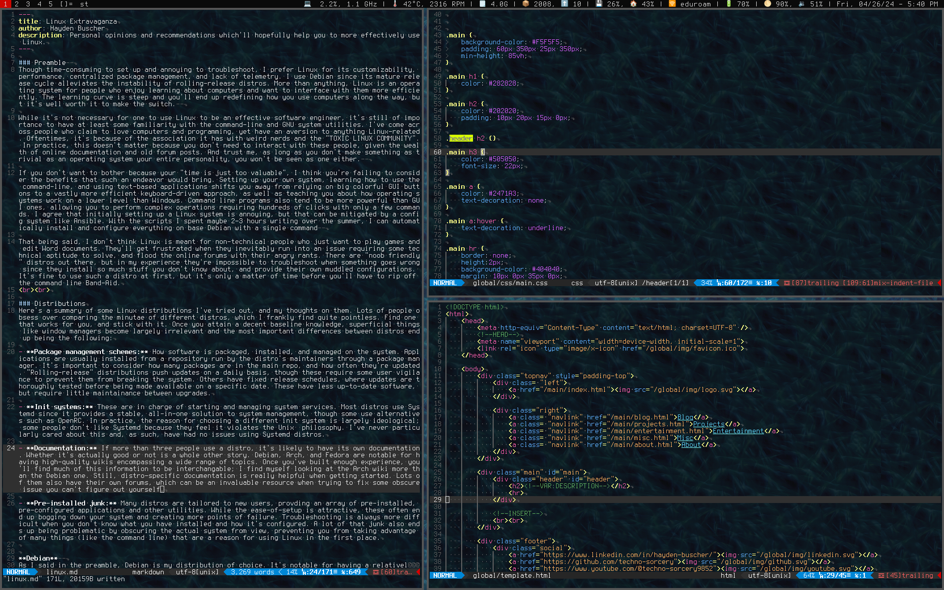This screenshot has height=590, width=944.
Task: Click the author: Hayden Buscher line
Action: (x=62, y=28)
